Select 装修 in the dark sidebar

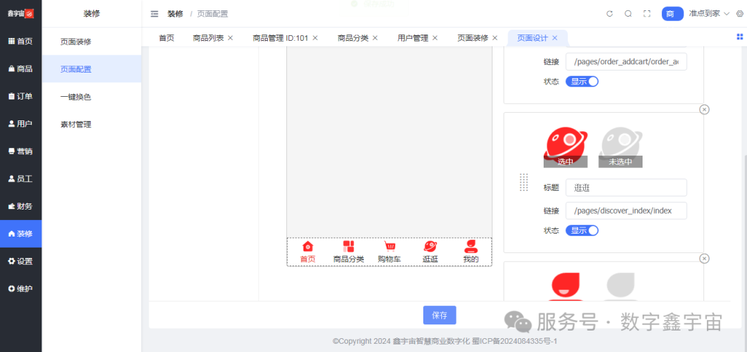pyautogui.click(x=21, y=234)
